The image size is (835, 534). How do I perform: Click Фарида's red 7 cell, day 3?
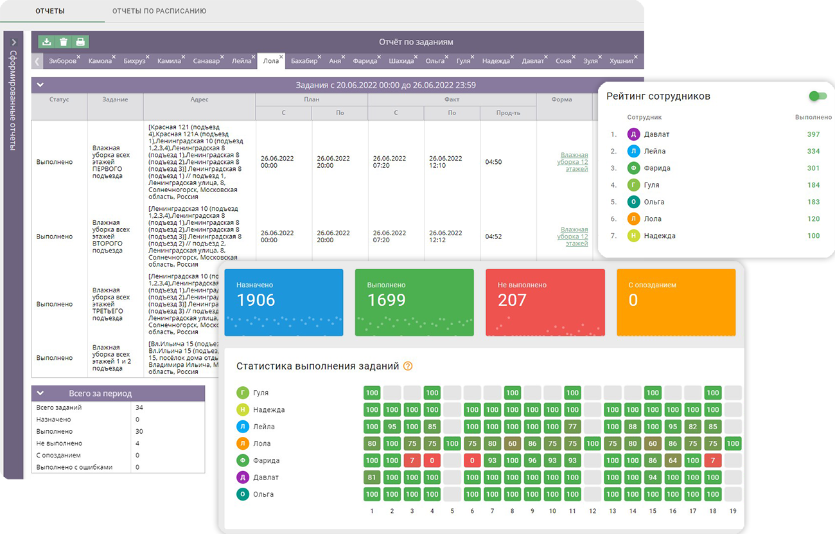tap(412, 460)
